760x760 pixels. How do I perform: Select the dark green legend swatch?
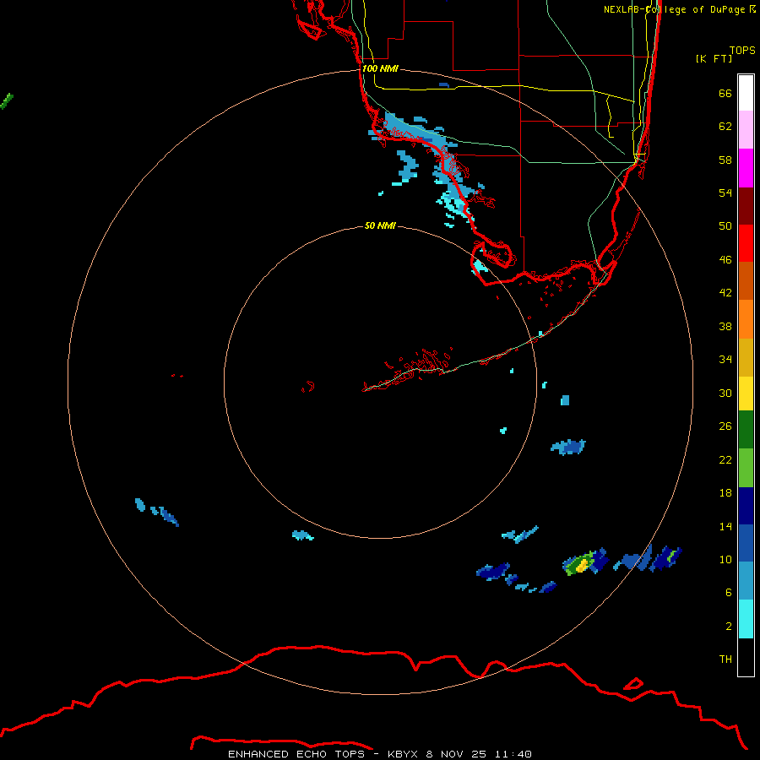click(x=746, y=430)
